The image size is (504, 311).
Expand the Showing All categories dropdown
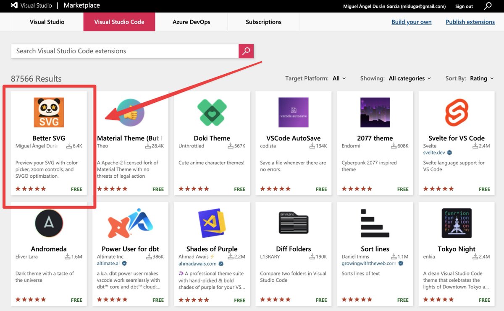(410, 78)
